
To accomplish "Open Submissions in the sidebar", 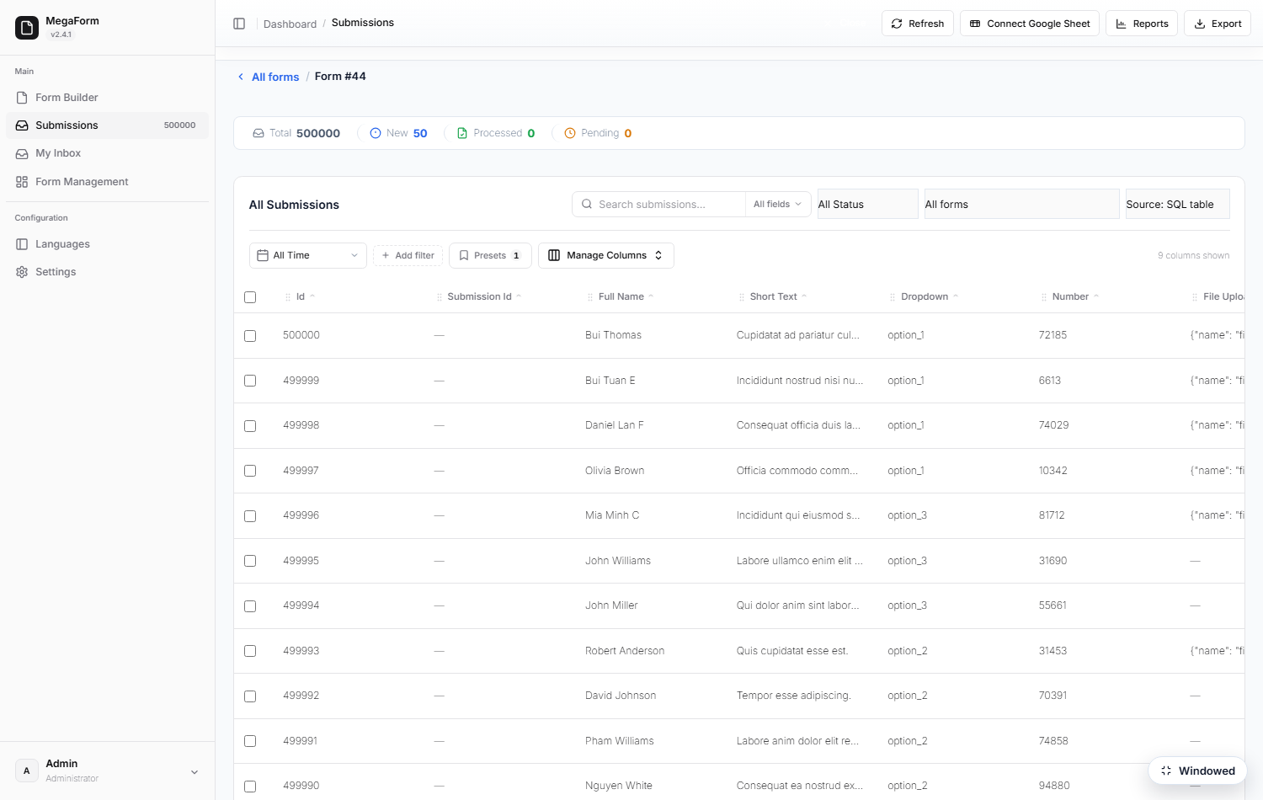I will (107, 125).
